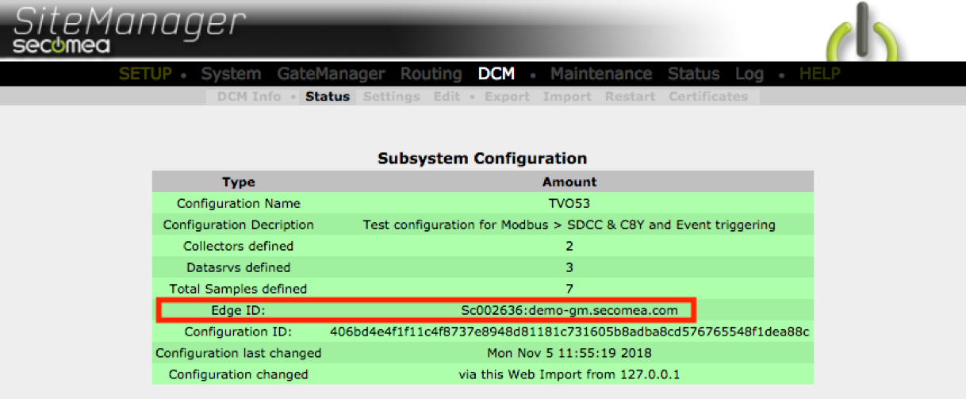
Task: Click the Collectors defined label
Action: coord(239,246)
